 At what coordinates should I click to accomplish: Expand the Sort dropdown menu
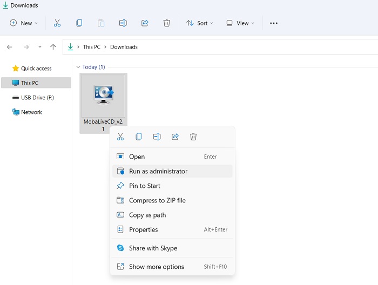200,23
